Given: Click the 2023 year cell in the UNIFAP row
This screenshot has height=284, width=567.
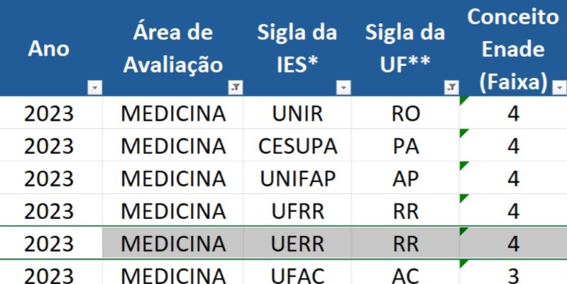Looking at the screenshot, I should pyautogui.click(x=49, y=178).
